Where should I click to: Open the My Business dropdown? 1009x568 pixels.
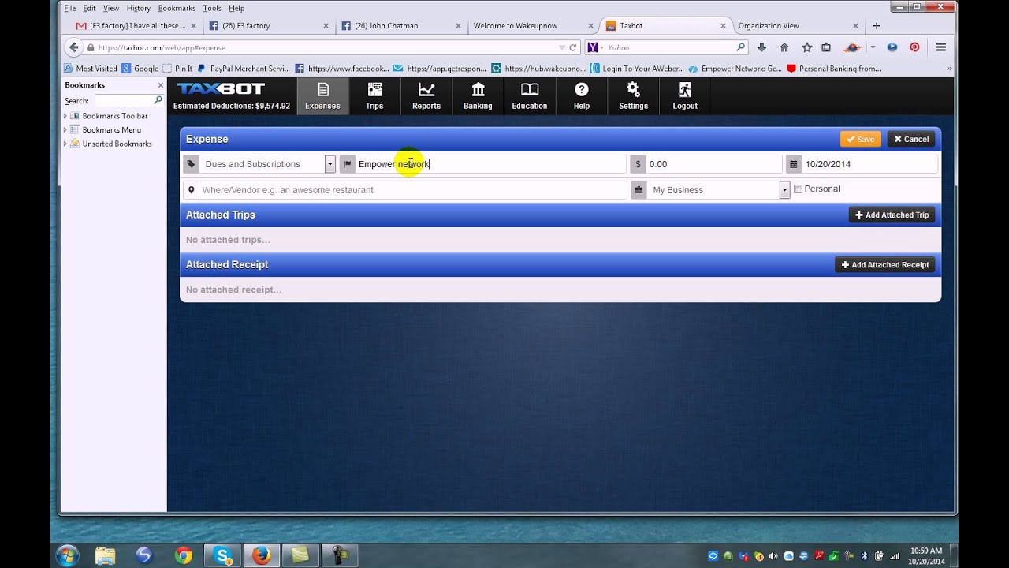click(x=784, y=190)
